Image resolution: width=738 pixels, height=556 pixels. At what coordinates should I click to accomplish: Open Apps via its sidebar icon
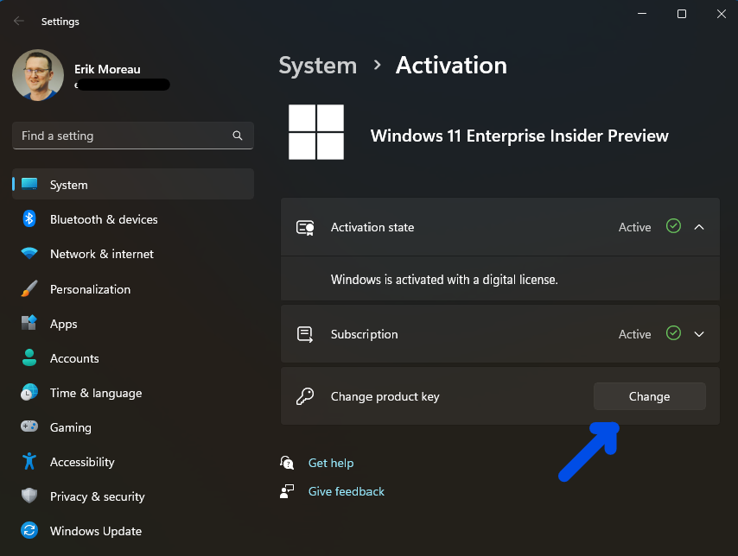coord(29,324)
